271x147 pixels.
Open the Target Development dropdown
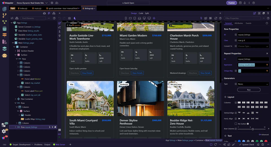(x=21, y=144)
